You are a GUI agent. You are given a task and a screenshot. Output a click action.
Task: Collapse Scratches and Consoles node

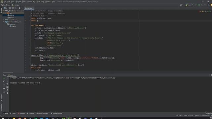coord(4,22)
